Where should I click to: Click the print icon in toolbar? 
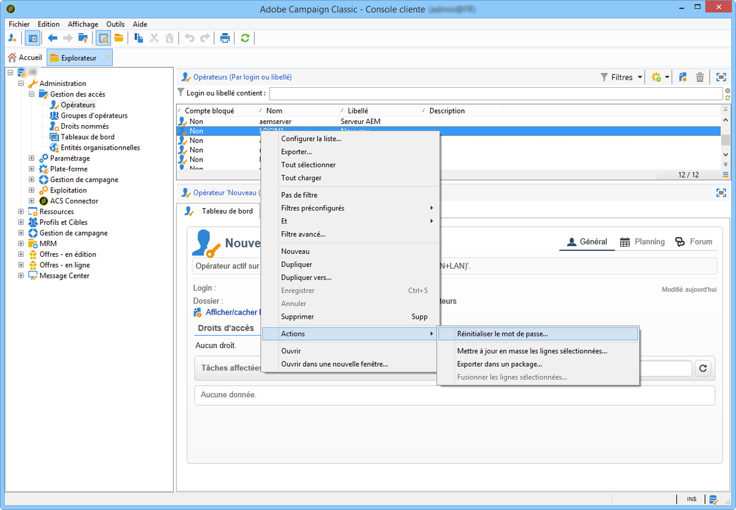[225, 39]
